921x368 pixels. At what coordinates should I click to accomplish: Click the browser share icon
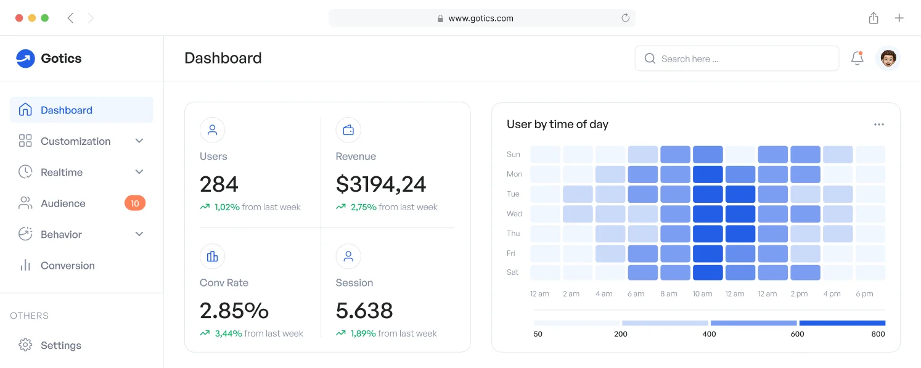coord(874,18)
